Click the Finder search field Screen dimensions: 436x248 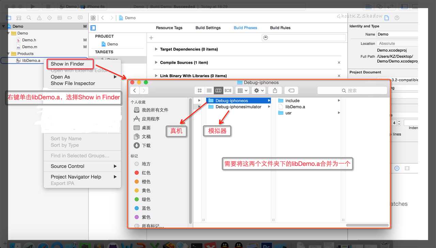click(x=352, y=90)
